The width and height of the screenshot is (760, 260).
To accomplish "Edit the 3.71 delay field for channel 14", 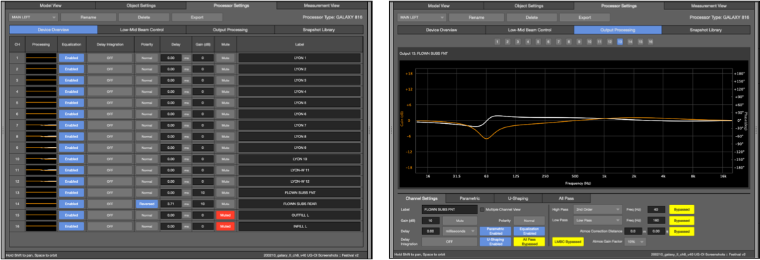I will 171,204.
